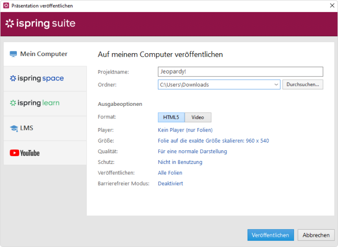Click the iSpring Space asterisk logo icon
The height and width of the screenshot is (247, 338).
pyautogui.click(x=13, y=78)
